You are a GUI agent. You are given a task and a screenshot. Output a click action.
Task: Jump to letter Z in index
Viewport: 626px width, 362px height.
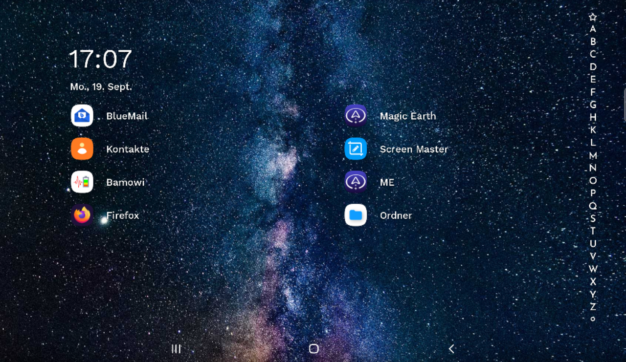pos(593,307)
